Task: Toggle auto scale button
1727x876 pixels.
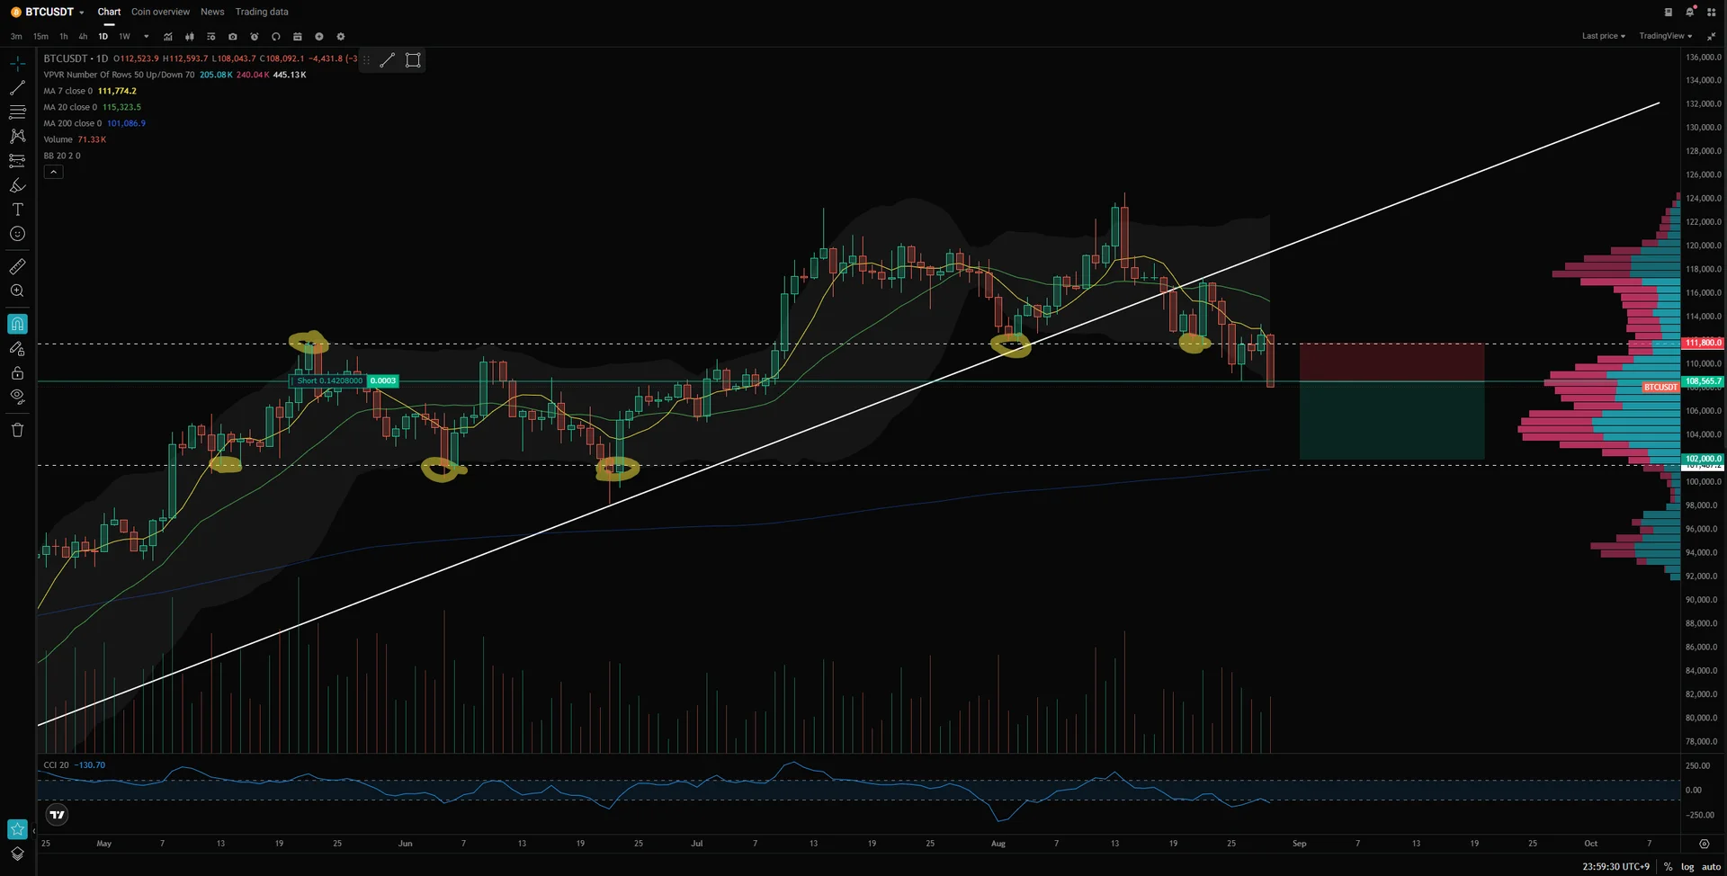Action: (x=1711, y=867)
